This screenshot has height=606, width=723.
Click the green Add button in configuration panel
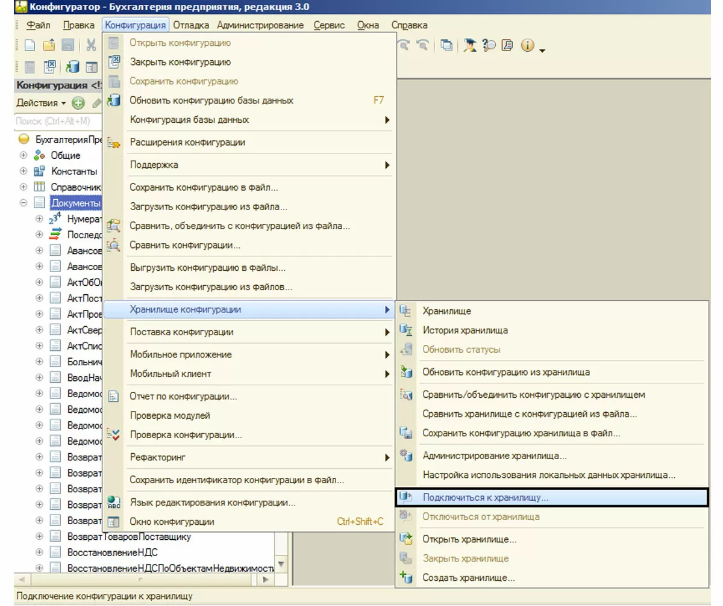pos(78,103)
